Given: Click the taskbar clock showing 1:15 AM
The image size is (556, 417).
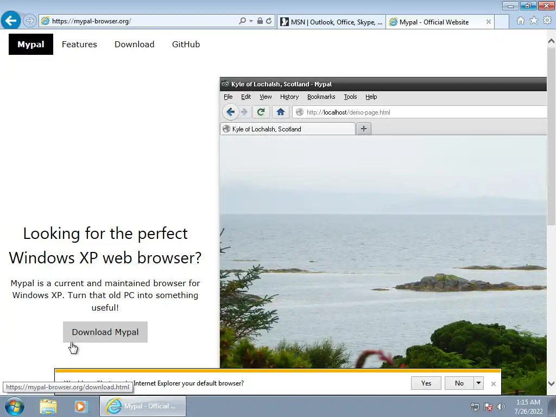Looking at the screenshot, I should pyautogui.click(x=528, y=406).
